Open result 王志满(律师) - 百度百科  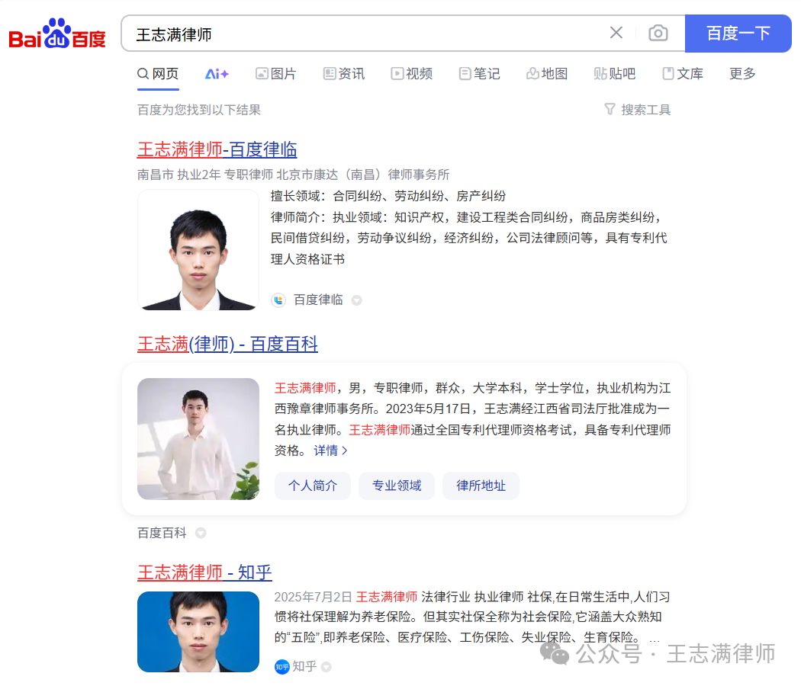(x=227, y=344)
